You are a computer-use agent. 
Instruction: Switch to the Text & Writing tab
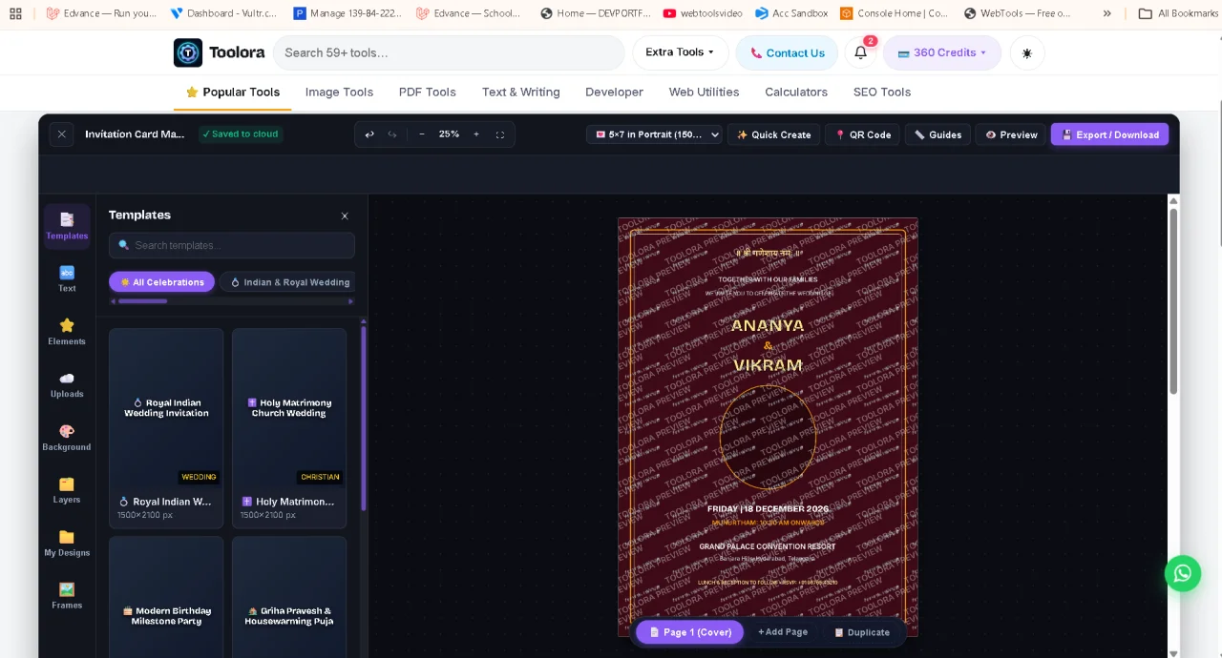(520, 93)
